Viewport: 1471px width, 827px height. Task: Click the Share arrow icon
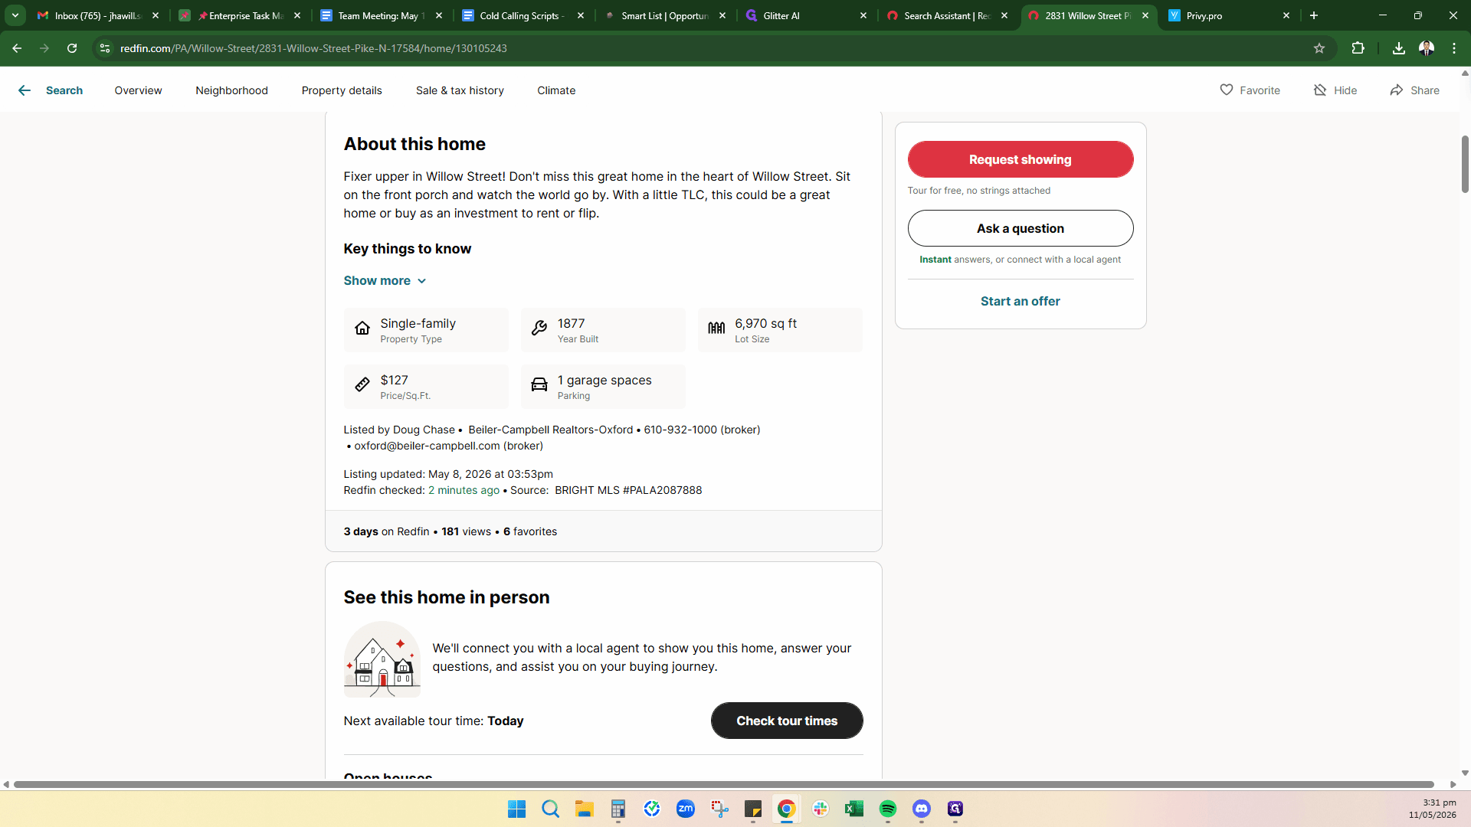click(1397, 90)
